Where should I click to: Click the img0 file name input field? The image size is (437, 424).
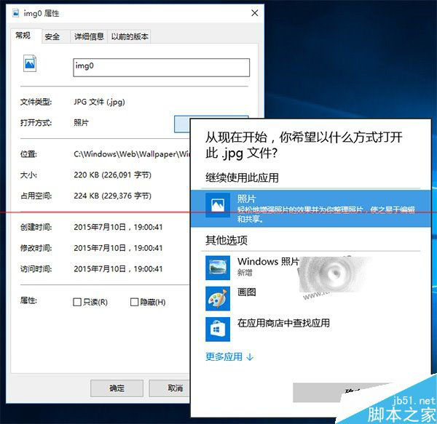click(162, 68)
